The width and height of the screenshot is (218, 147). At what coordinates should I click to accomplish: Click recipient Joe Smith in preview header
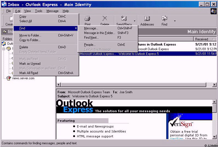126,92
